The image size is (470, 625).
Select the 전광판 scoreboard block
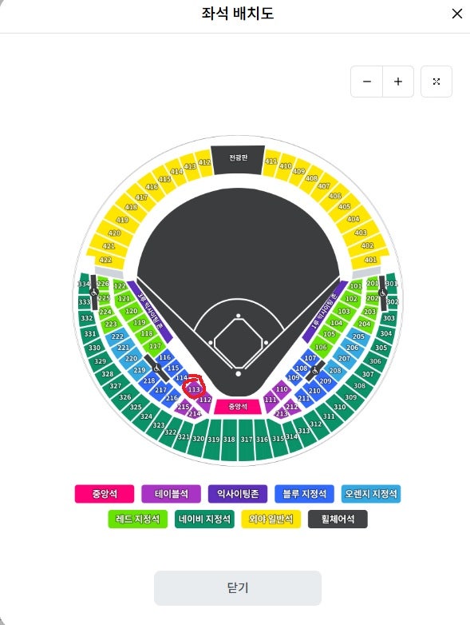(238, 159)
